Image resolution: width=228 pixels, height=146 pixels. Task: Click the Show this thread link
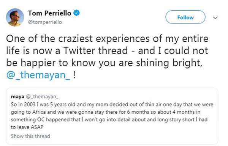[x=30, y=136]
